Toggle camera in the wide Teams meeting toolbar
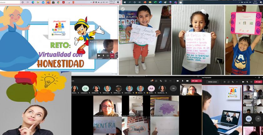The width and height of the screenshot is (263, 135). click(178, 81)
